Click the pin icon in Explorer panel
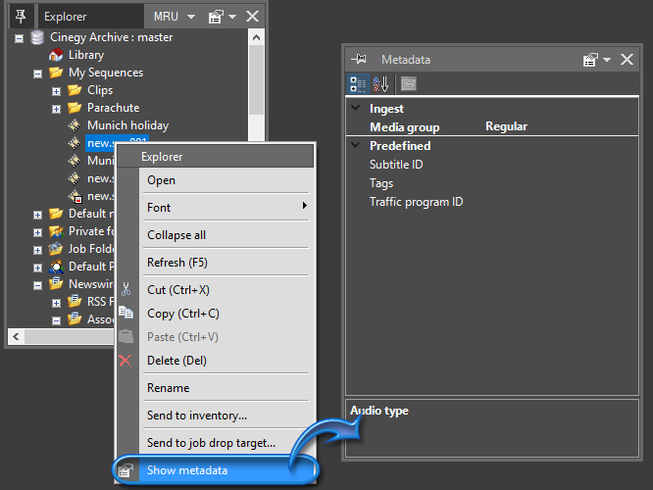The image size is (653, 490). 21,16
